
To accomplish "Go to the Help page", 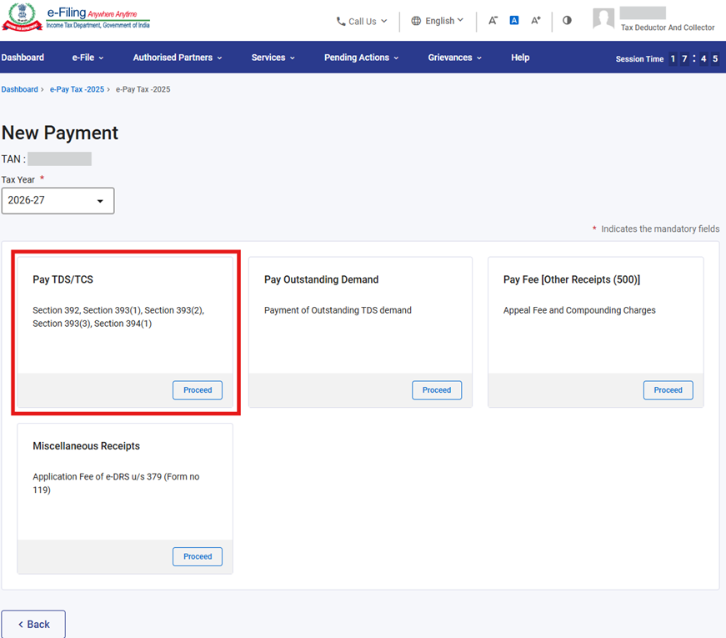I will click(x=520, y=58).
